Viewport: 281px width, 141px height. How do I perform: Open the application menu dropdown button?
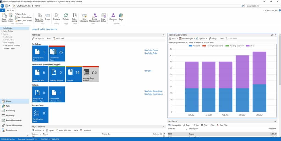[2, 11]
